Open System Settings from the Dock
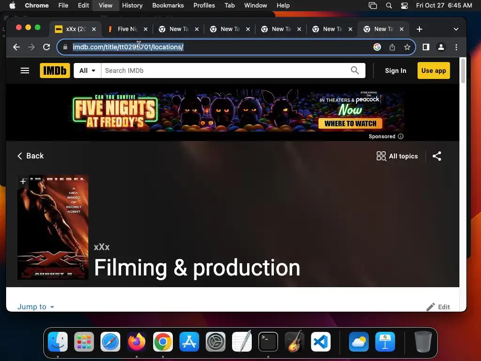This screenshot has height=361, width=481. tap(215, 341)
